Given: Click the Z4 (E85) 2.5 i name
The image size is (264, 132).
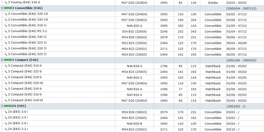Looking at the screenshot, I should click(18, 118).
